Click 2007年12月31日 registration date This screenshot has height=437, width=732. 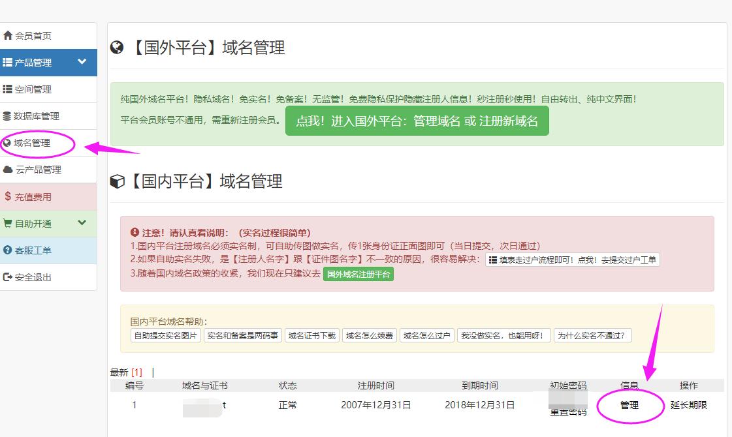376,405
